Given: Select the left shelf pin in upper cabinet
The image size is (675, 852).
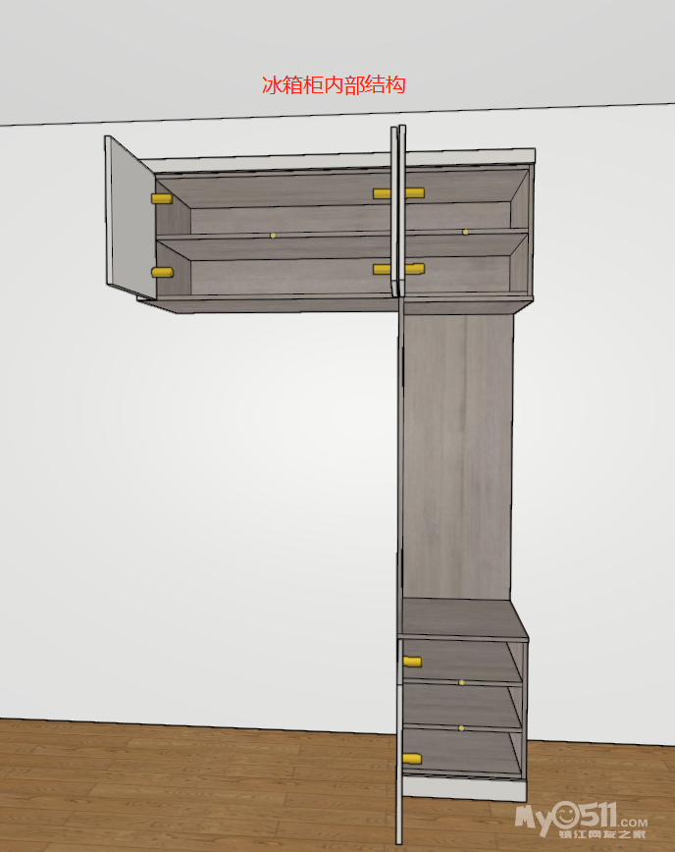Looking at the screenshot, I should [x=273, y=236].
